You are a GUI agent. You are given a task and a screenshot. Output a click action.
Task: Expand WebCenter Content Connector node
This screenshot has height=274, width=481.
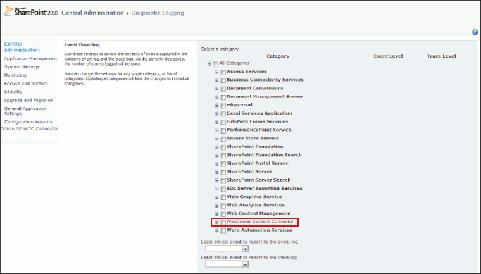click(216, 222)
